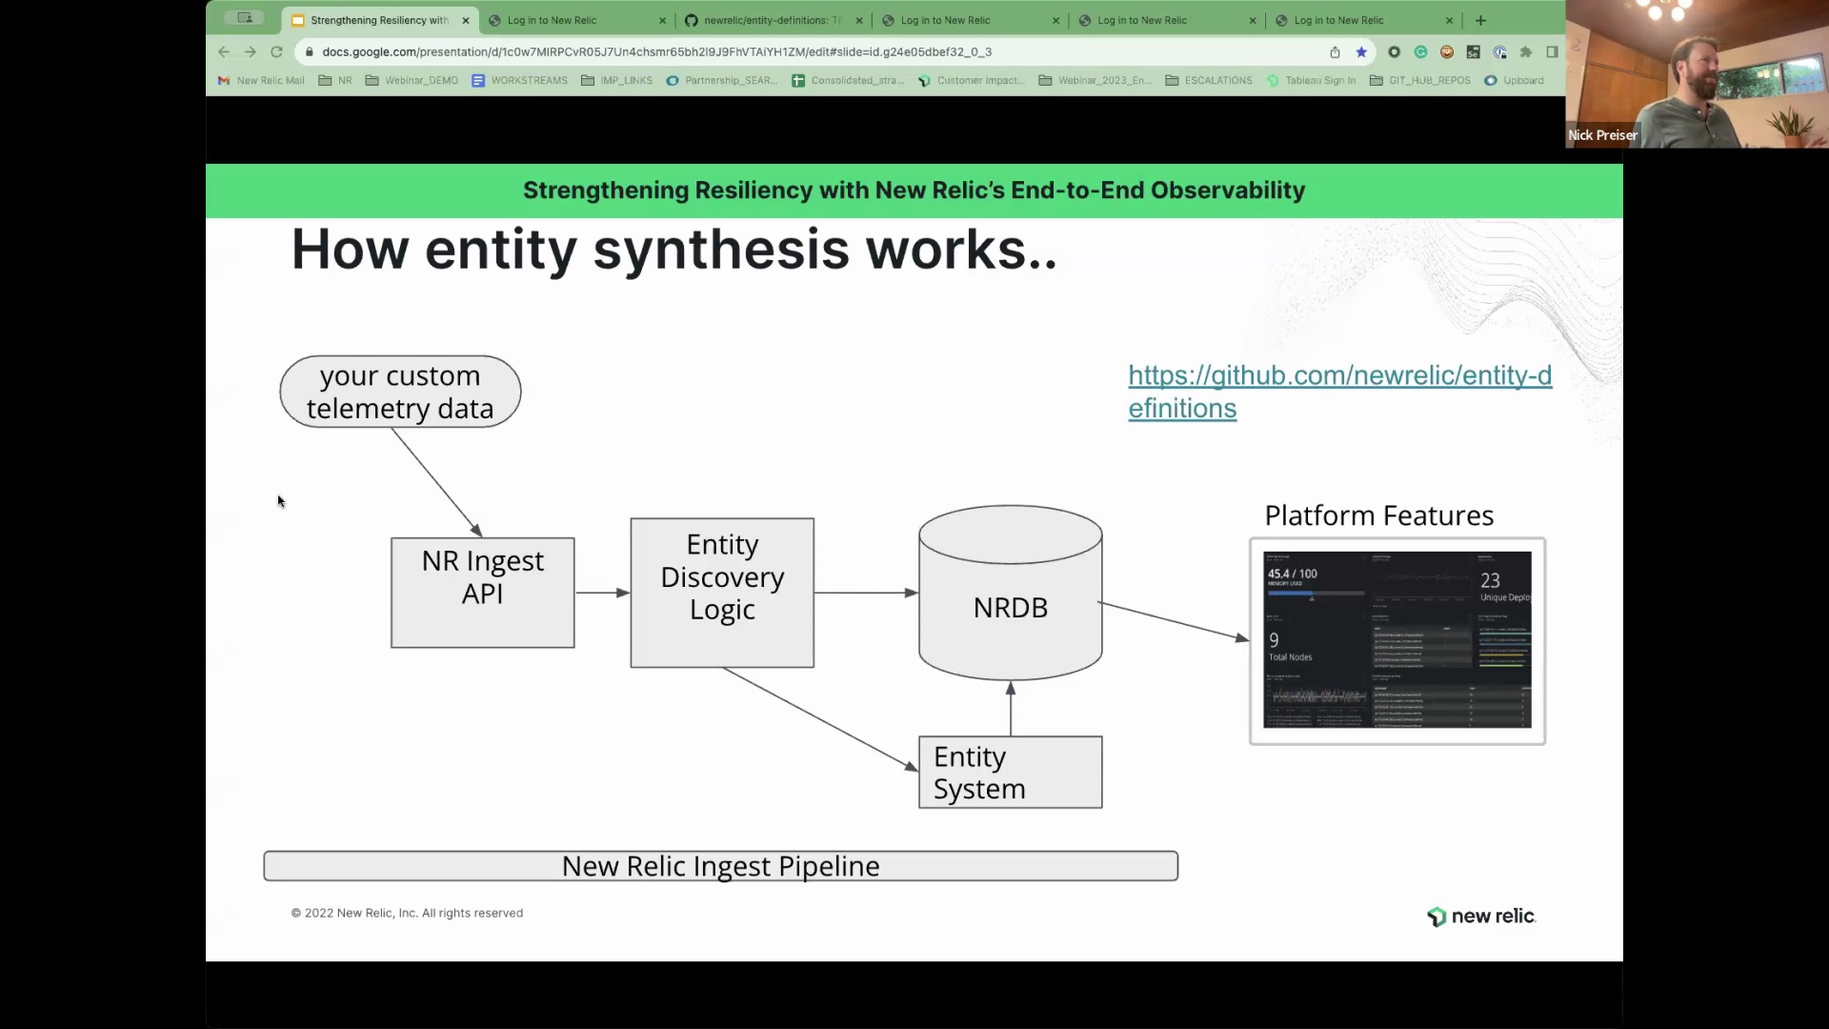This screenshot has width=1829, height=1029.
Task: Open the Consolidated_stra... sheet bookmark
Action: click(848, 80)
